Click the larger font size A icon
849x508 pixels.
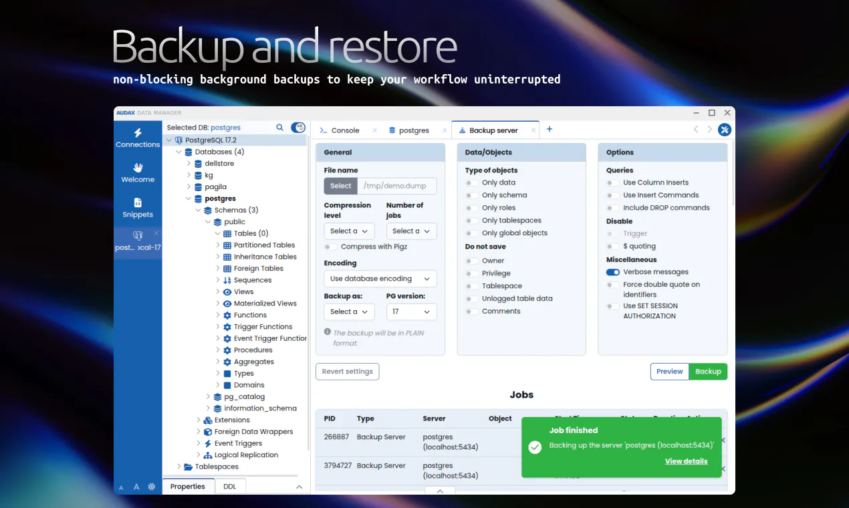point(136,487)
